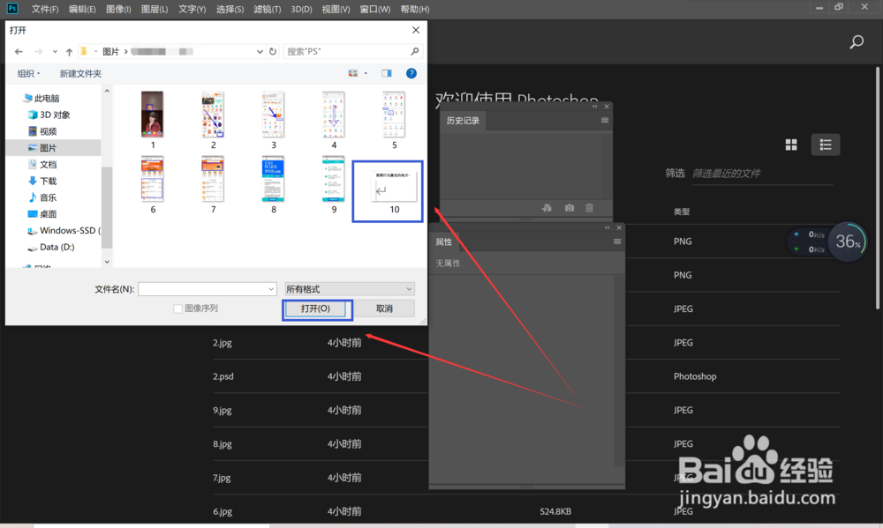Viewport: 883px width, 528px height.
Task: Switch recent files to grid view
Action: coord(791,144)
